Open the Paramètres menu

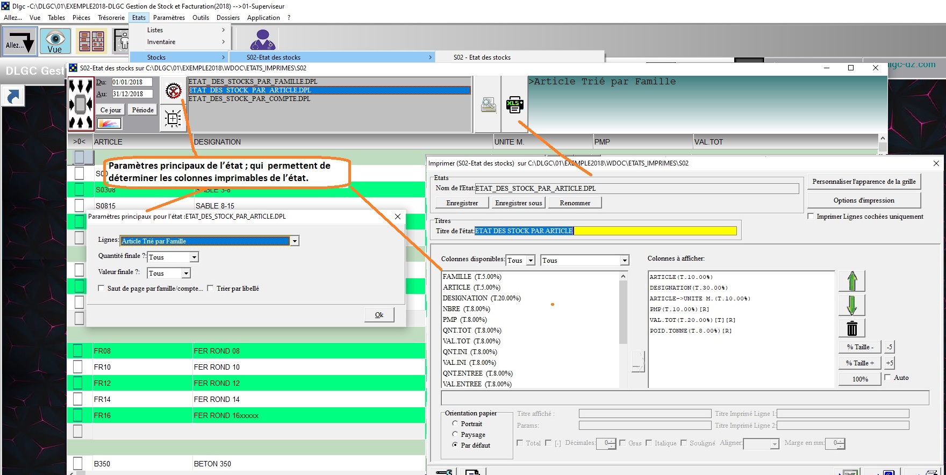tap(169, 18)
